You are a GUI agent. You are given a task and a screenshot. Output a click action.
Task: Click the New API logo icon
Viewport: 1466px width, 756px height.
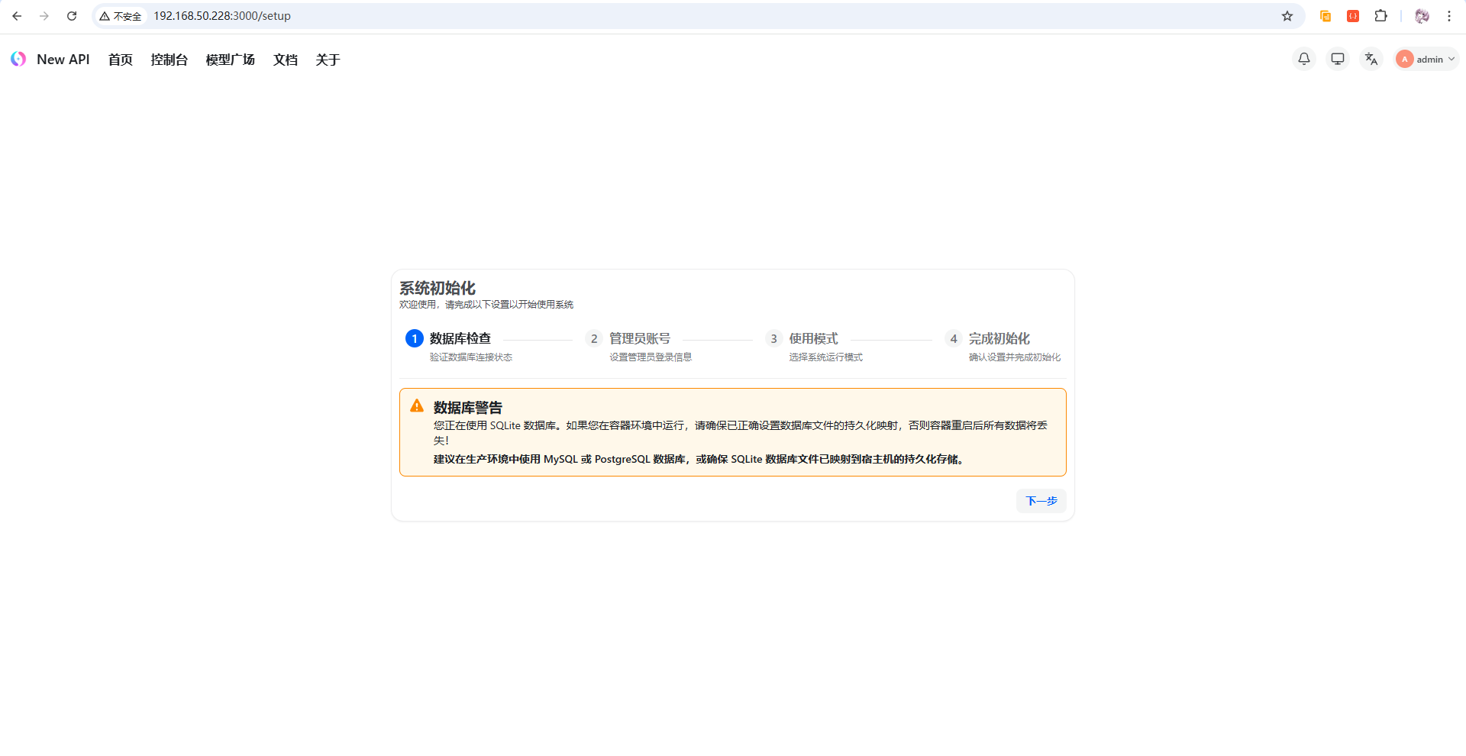pos(18,59)
